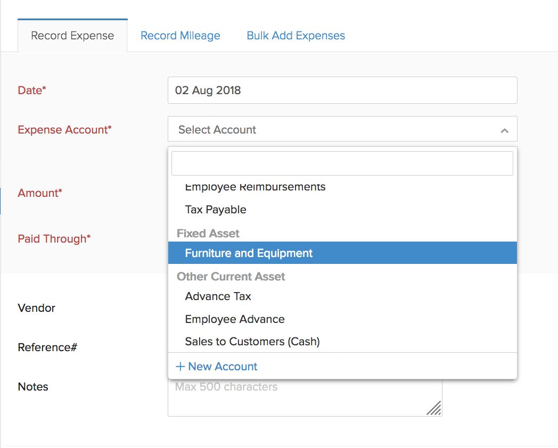Click the Fixed Asset group header
The height and width of the screenshot is (448, 558).
pos(208,234)
